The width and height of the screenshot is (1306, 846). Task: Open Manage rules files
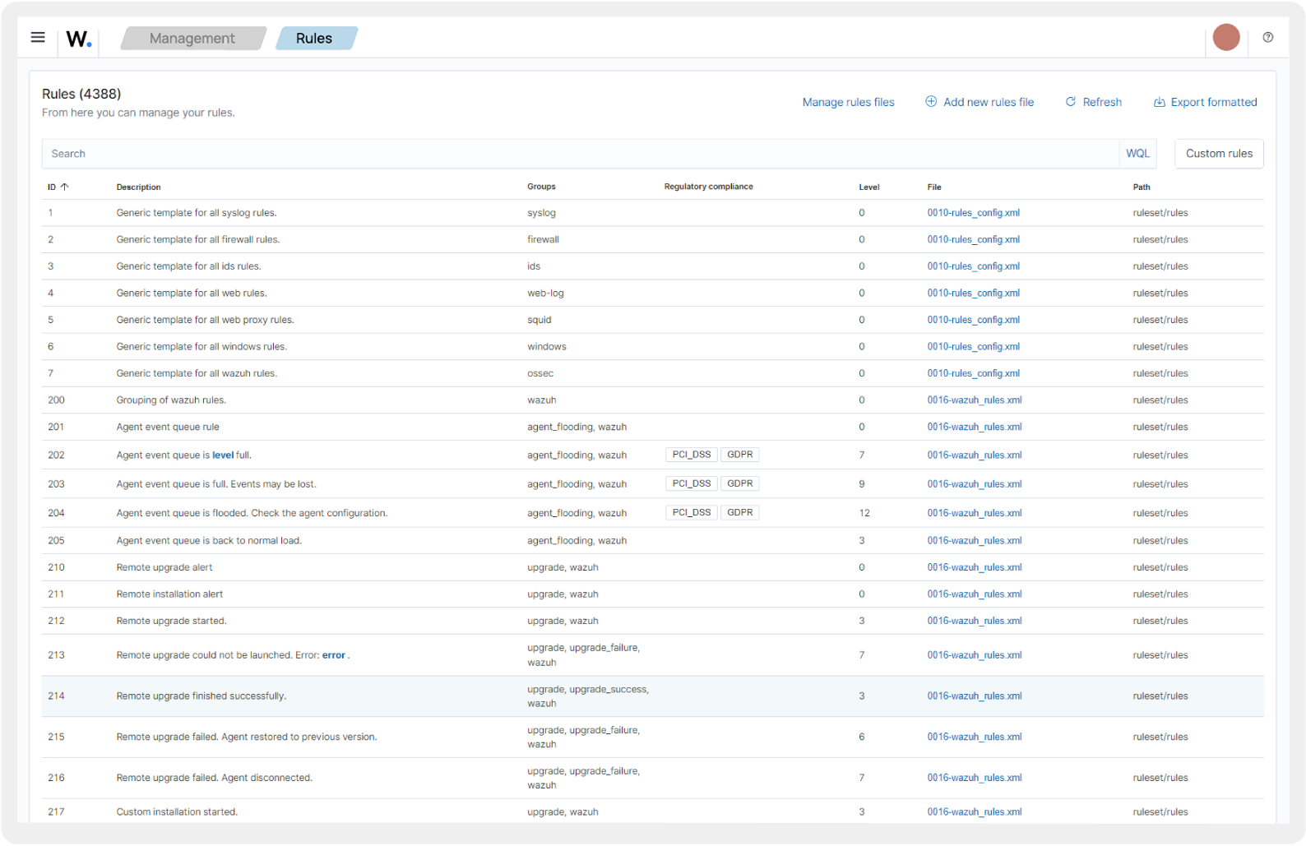tap(848, 102)
